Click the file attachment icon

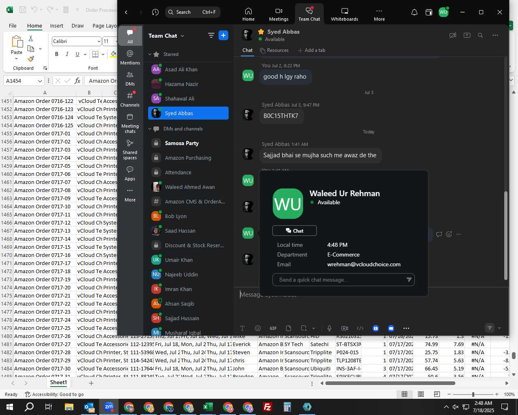289,328
